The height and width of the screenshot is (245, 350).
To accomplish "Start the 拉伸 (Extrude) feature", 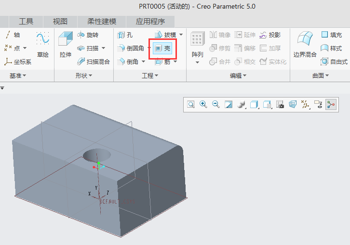I will pyautogui.click(x=66, y=45).
